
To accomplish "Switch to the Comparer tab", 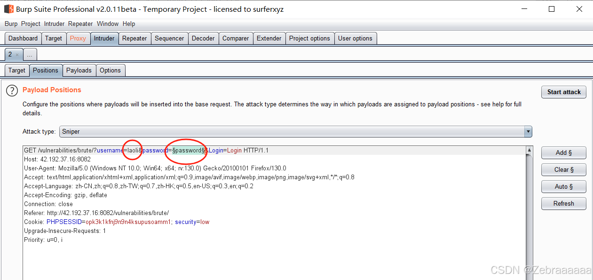I will (236, 39).
